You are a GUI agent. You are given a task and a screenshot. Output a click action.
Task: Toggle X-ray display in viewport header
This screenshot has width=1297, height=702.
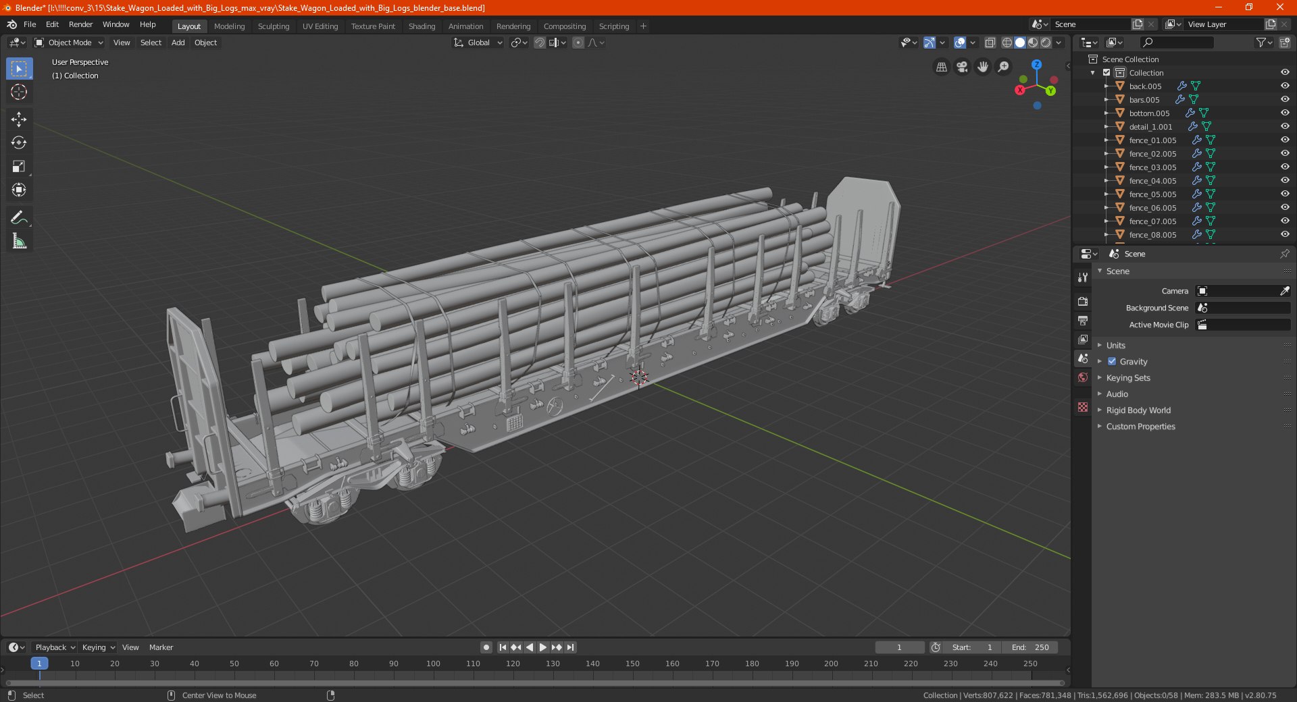pos(990,43)
